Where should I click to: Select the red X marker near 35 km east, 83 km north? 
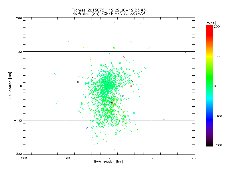point(124,57)
